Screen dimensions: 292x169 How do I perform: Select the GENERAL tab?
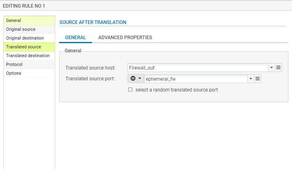(75, 38)
